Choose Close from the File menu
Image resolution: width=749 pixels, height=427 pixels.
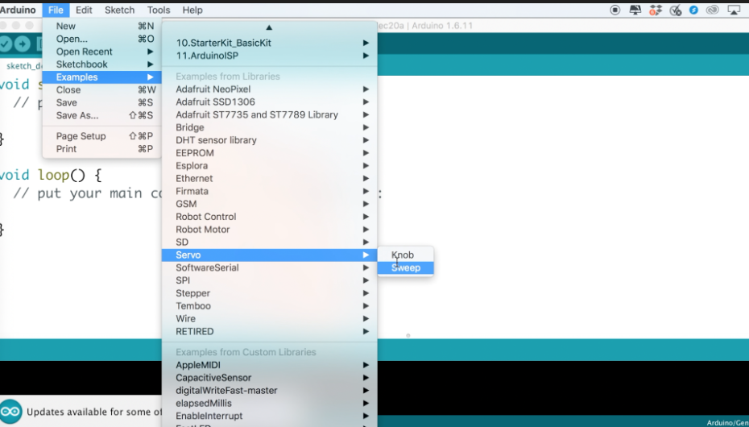tap(101, 89)
